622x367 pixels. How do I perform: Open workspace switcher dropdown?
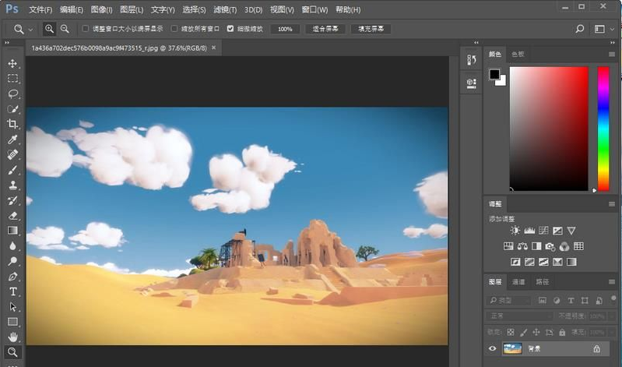tap(612, 29)
